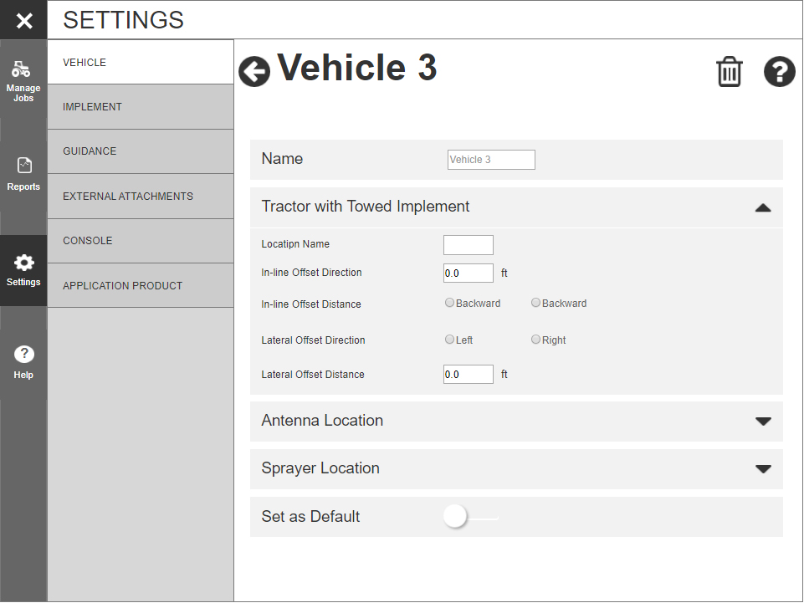The height and width of the screenshot is (603, 804).
Task: Delete vehicle using the trash icon
Action: point(729,72)
